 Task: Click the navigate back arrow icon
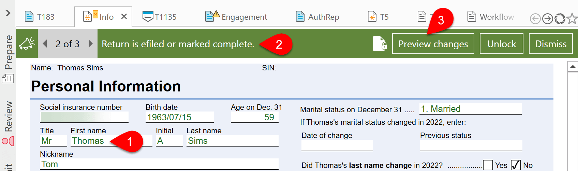tap(535, 19)
